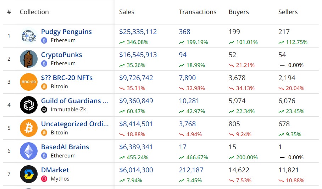Open the CryptoPunks collection link

[61, 55]
